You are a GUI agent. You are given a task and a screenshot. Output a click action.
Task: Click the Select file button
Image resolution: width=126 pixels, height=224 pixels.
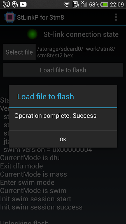[x=19, y=52]
